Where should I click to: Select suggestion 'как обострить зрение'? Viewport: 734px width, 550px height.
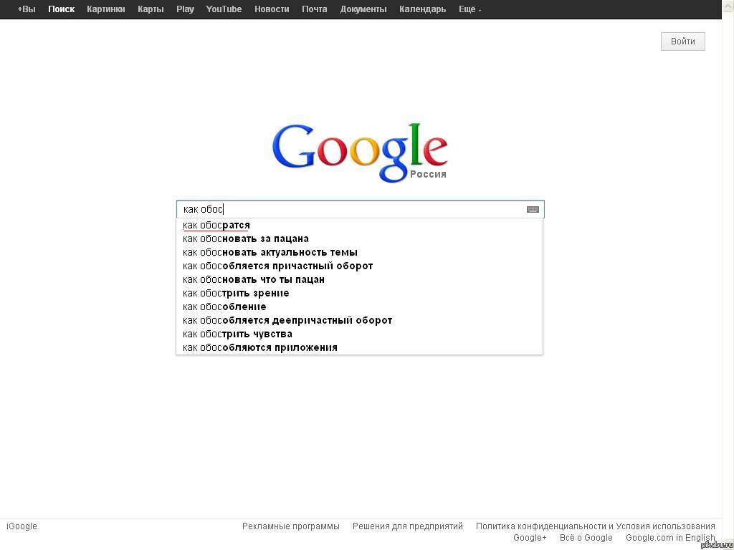click(x=360, y=293)
